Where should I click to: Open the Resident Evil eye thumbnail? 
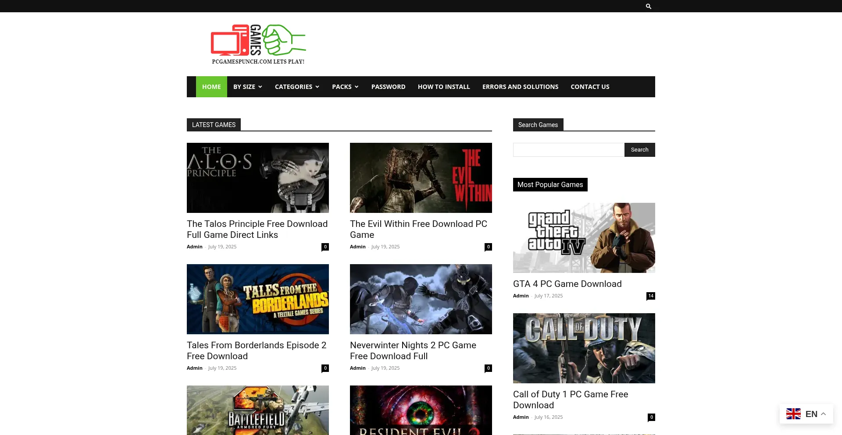[x=421, y=410]
